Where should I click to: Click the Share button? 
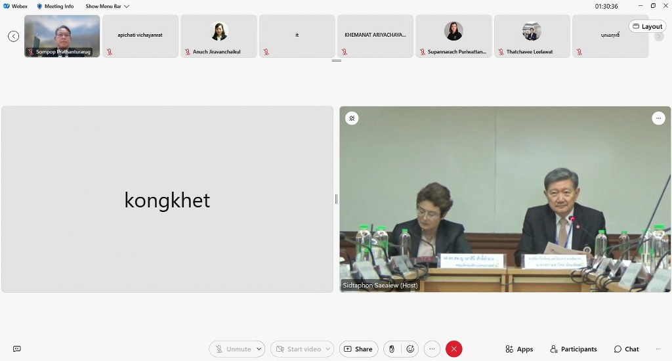click(358, 349)
